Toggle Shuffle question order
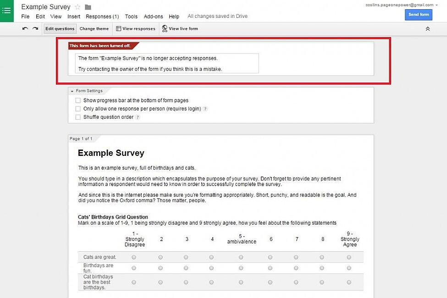 click(78, 117)
